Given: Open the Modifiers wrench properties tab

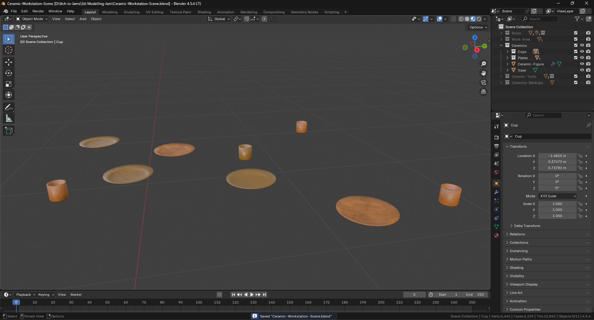Looking at the screenshot, I should tap(496, 192).
